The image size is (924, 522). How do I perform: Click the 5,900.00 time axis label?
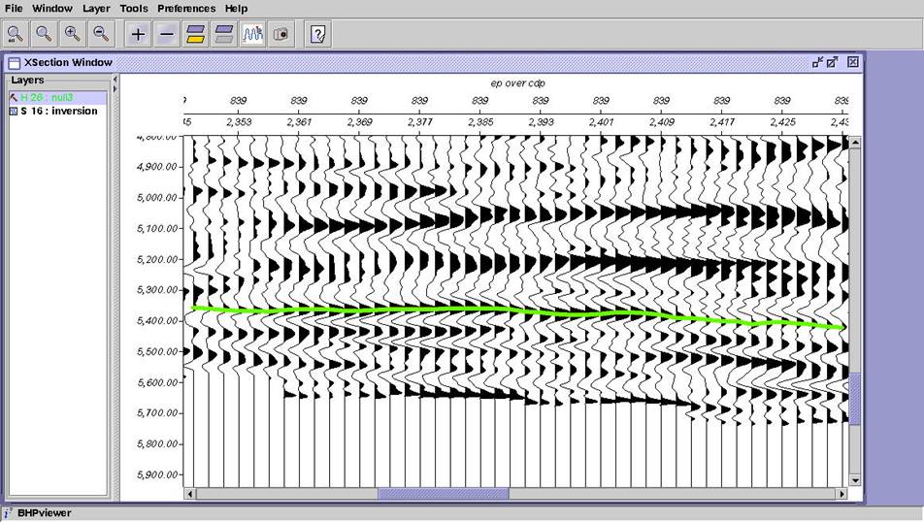click(157, 474)
